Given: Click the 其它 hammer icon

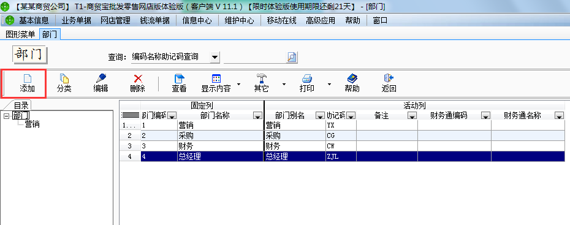Looking at the screenshot, I should tap(261, 78).
